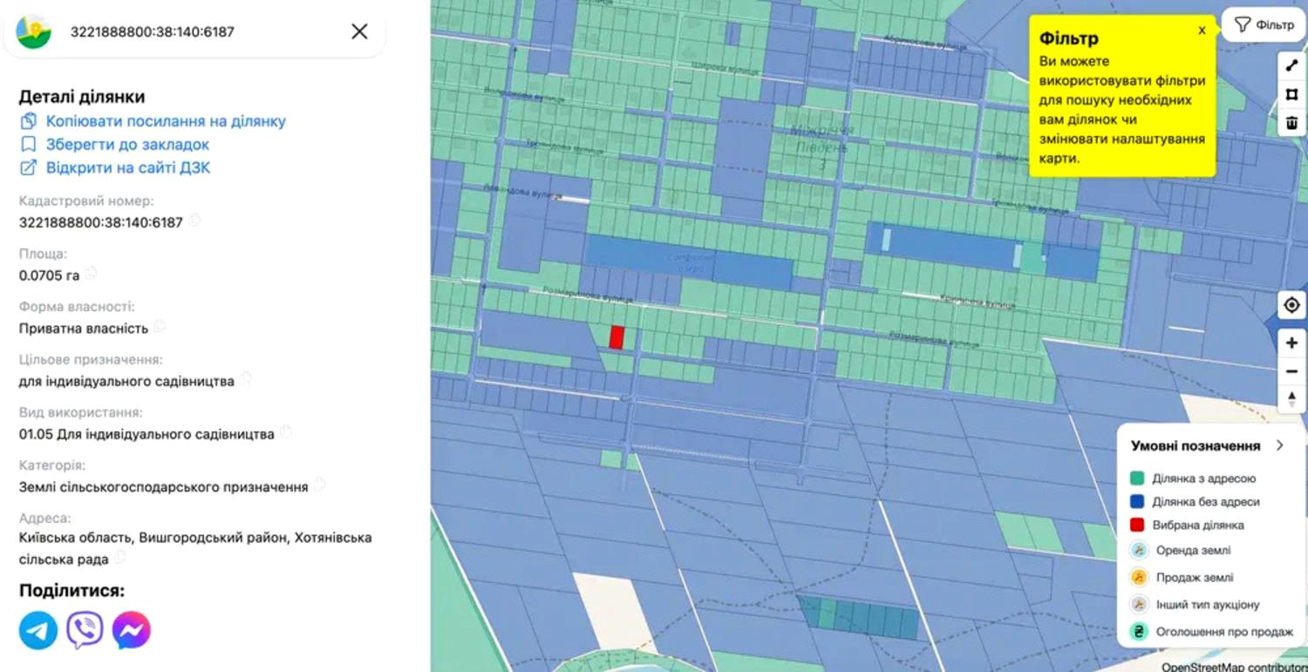
Task: Copy the link via 'Копіювати посилання на ділянку'
Action: [x=166, y=121]
